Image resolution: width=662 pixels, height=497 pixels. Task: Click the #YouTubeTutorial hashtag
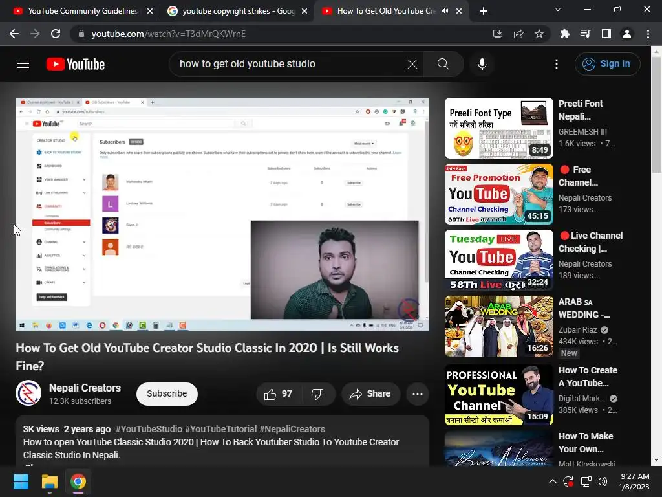coord(221,429)
